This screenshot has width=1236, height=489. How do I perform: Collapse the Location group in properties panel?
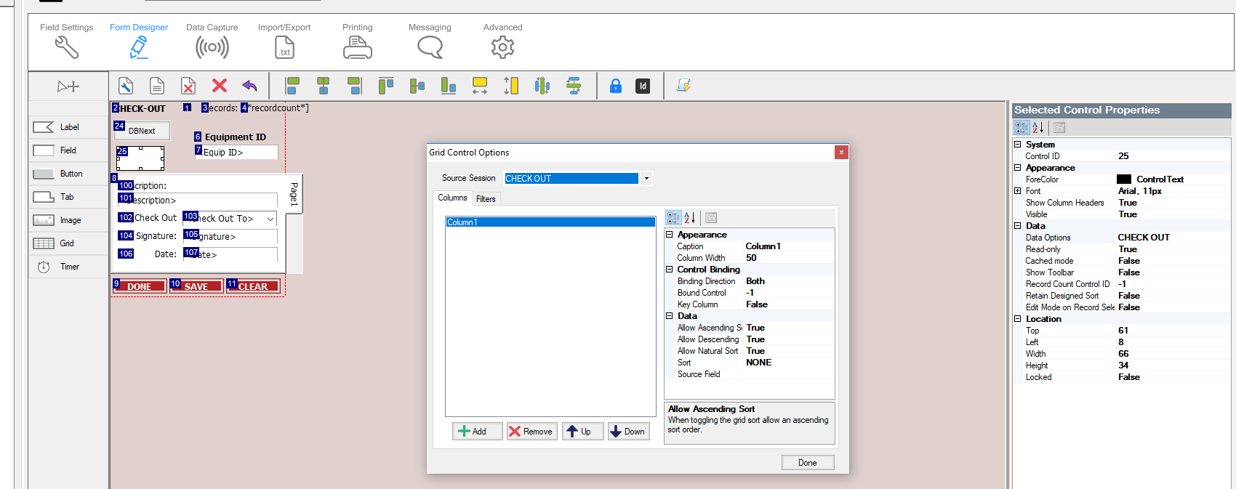click(x=1018, y=319)
